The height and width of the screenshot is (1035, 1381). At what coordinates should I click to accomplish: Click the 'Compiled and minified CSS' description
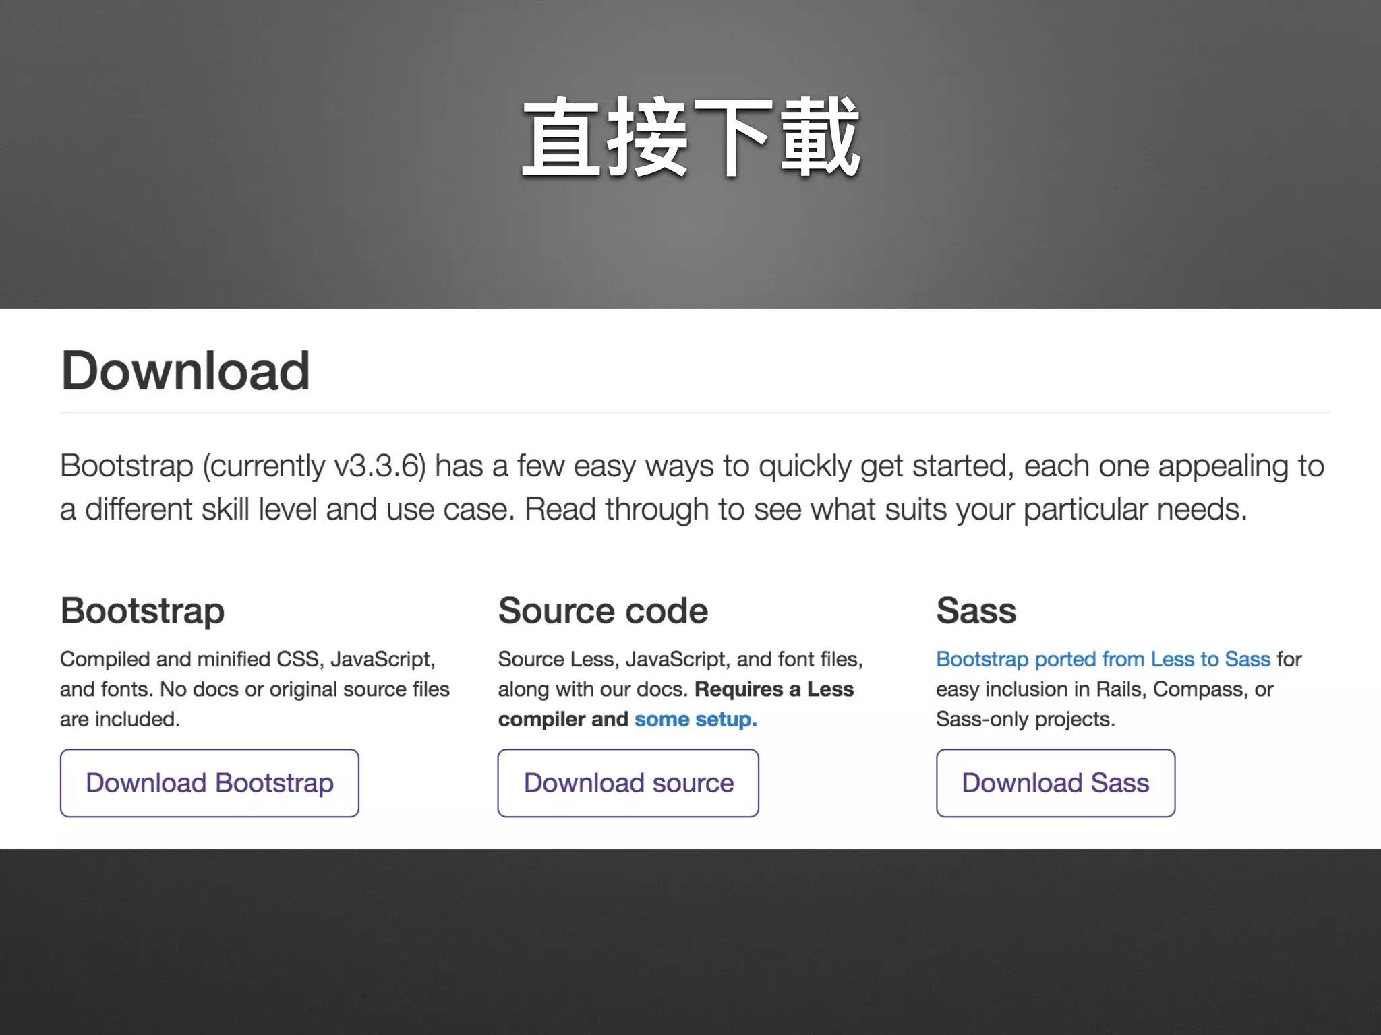coord(247,659)
